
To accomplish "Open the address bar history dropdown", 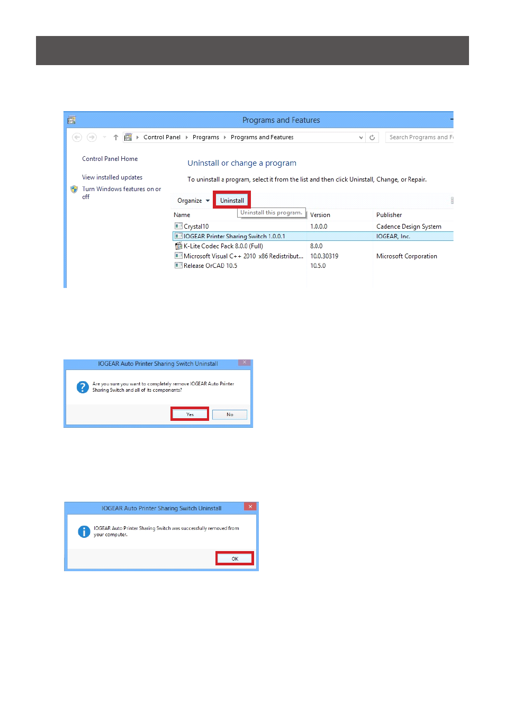I will tap(361, 138).
